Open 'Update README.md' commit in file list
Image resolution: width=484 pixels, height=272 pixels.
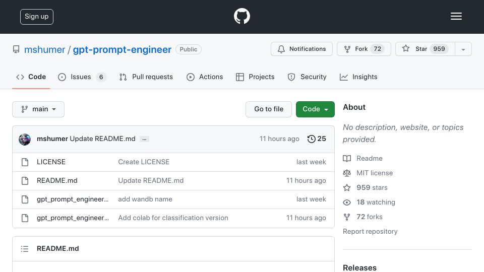151,181
